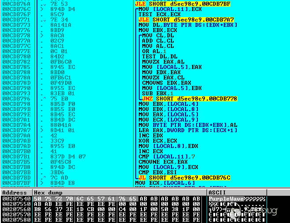Select dump row at address 00207560
290x223 pixels.
(134, 209)
